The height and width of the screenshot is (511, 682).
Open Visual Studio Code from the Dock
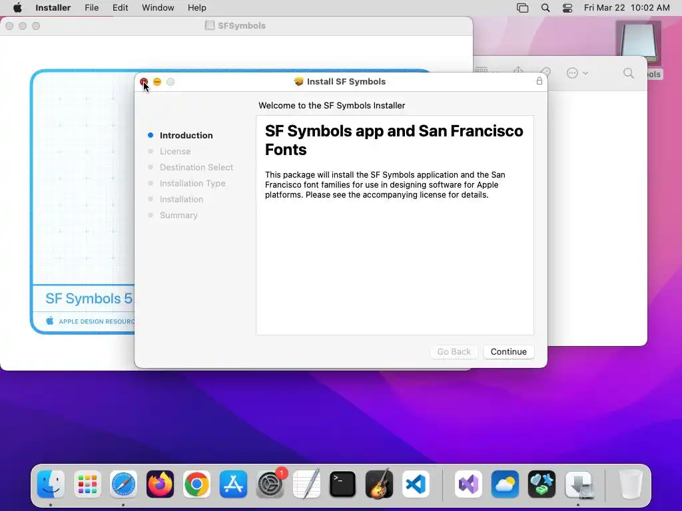point(416,484)
